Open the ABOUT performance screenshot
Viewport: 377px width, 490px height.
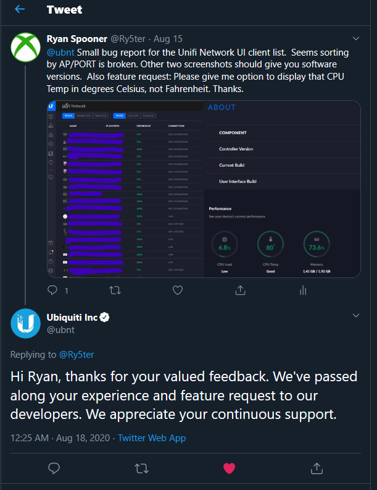pos(283,188)
